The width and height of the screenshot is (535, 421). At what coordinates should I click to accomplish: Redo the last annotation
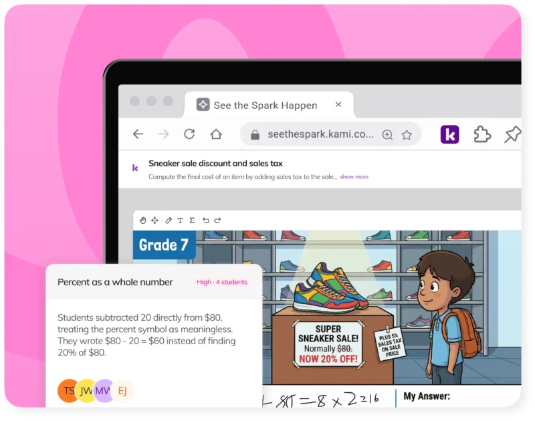(x=218, y=221)
